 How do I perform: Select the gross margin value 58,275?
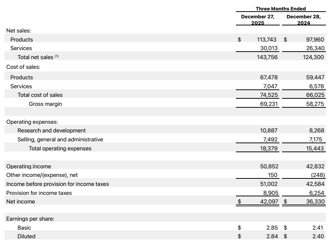pyautogui.click(x=315, y=104)
